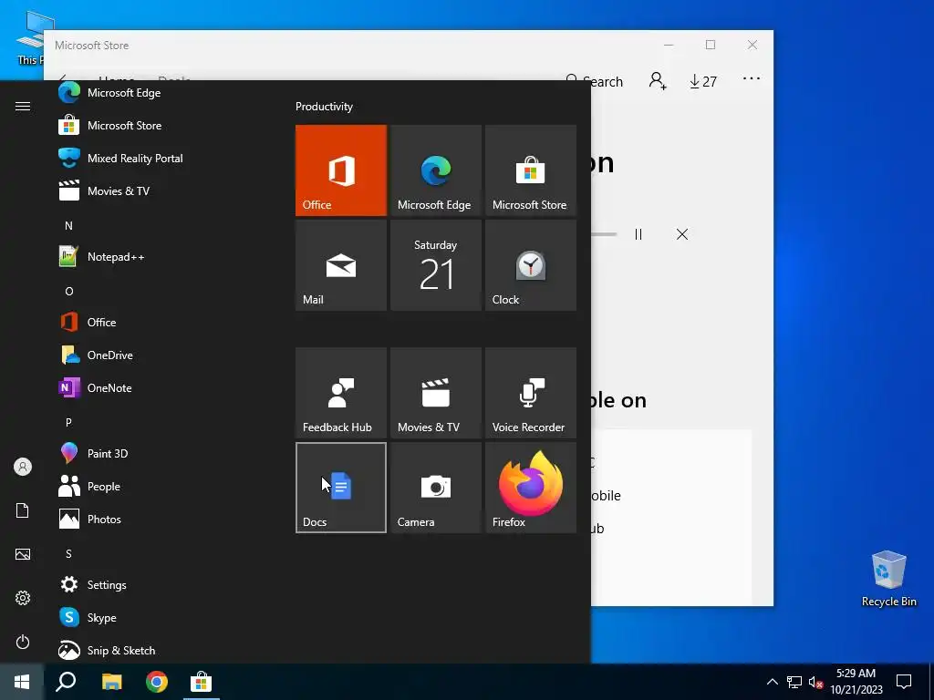Viewport: 934px width, 700px height.
Task: Open the Microsoft Edge tile
Action: (x=435, y=170)
